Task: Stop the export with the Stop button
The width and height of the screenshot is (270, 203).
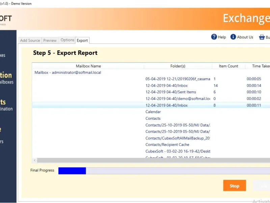Action: pyautogui.click(x=235, y=185)
